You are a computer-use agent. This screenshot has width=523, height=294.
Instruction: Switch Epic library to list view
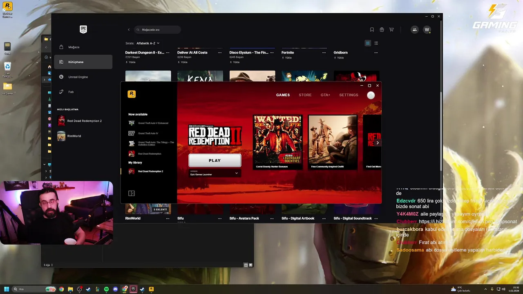click(x=376, y=43)
